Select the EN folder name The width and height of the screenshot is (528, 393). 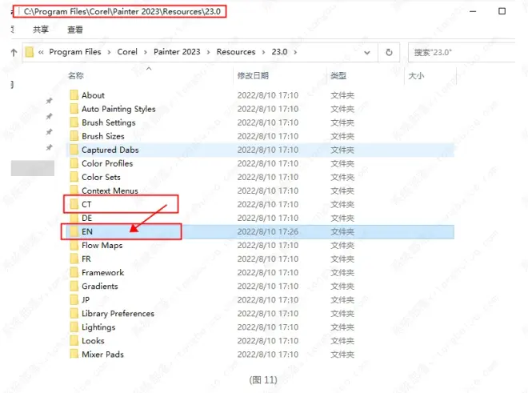pyautogui.click(x=87, y=231)
